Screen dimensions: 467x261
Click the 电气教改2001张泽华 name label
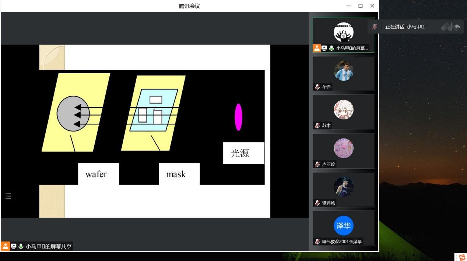342,241
